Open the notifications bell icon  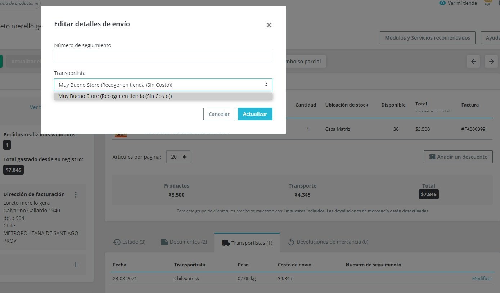488,3
